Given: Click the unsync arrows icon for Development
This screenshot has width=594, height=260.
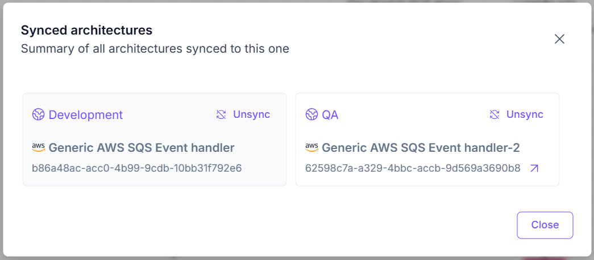Looking at the screenshot, I should [x=221, y=115].
